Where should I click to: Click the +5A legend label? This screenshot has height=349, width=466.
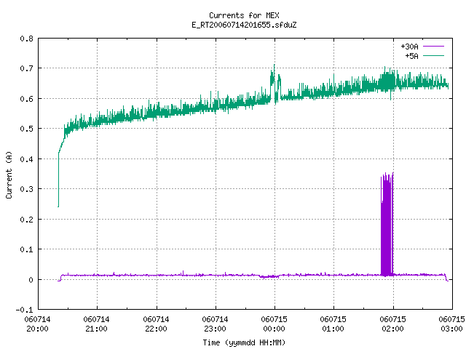411,56
